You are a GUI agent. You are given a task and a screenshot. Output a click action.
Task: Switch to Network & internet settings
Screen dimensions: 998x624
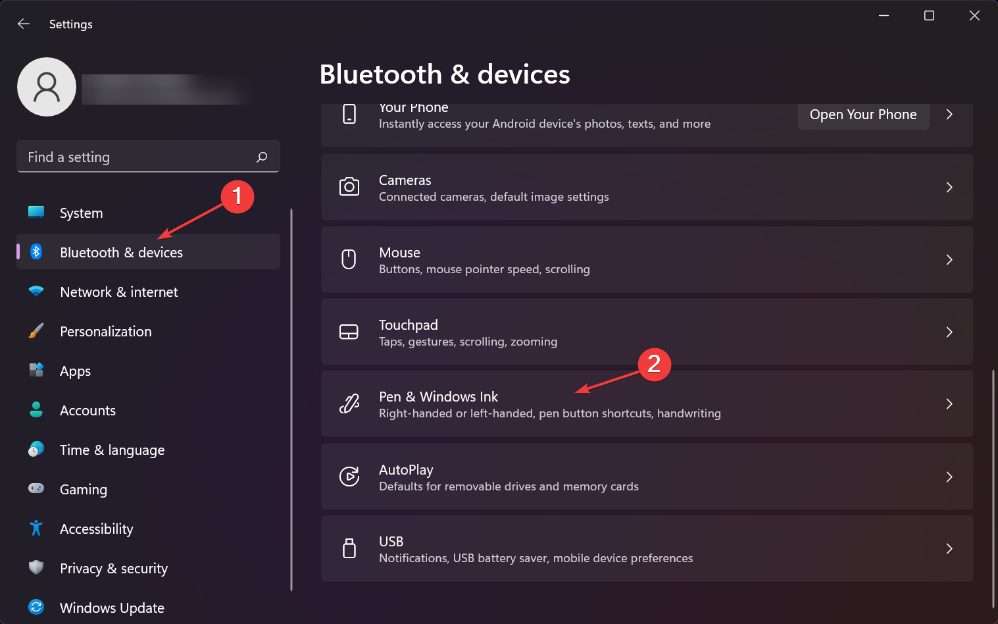point(118,292)
